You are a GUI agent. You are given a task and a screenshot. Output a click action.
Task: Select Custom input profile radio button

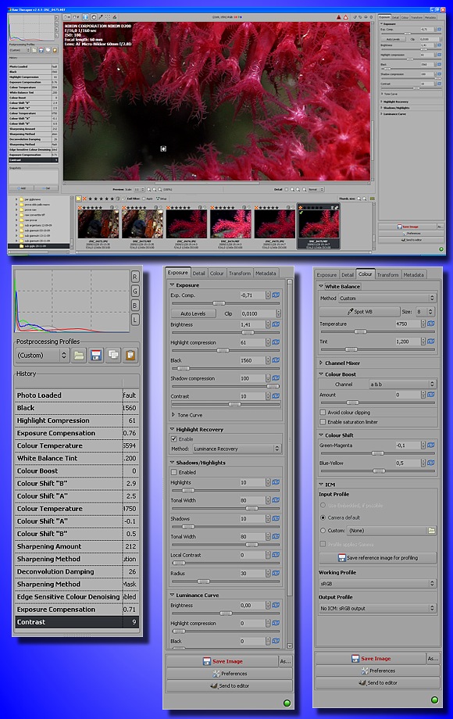click(x=323, y=531)
